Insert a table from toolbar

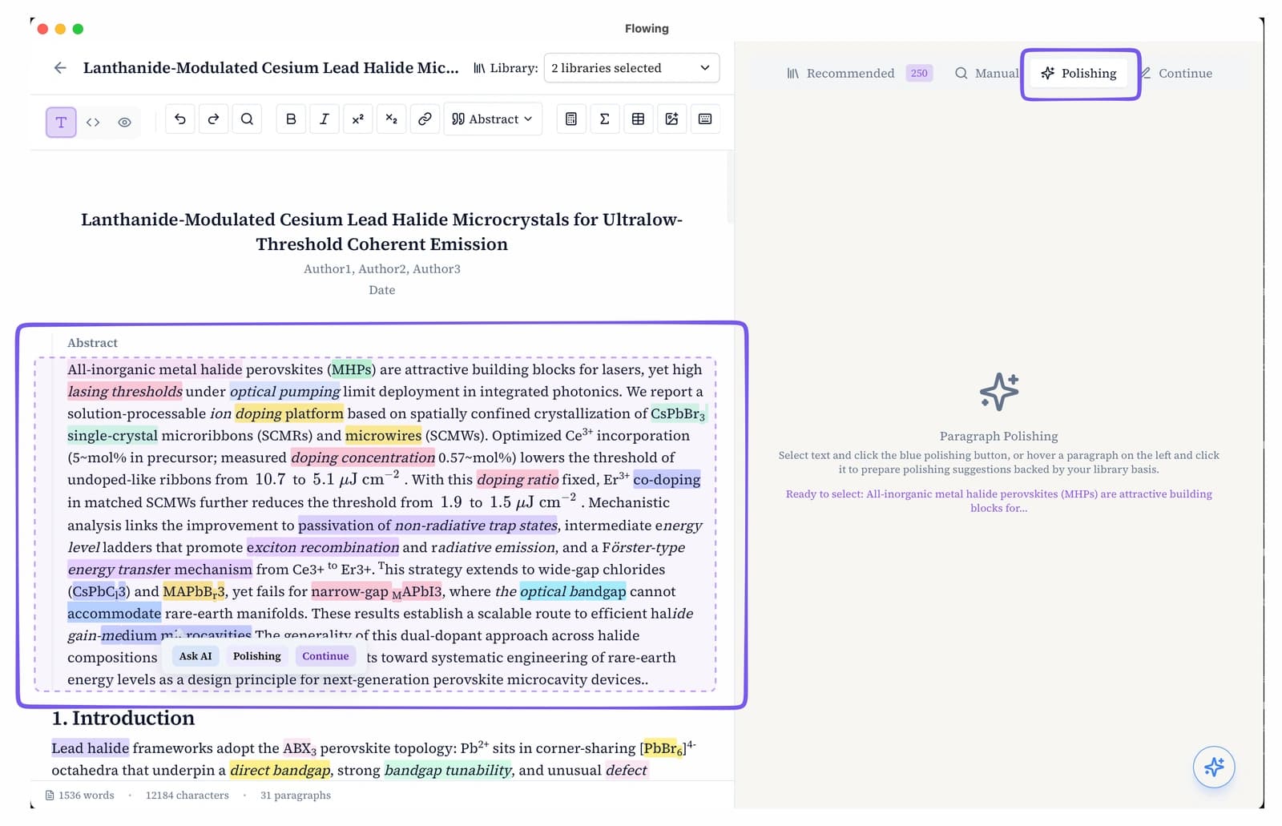639,119
